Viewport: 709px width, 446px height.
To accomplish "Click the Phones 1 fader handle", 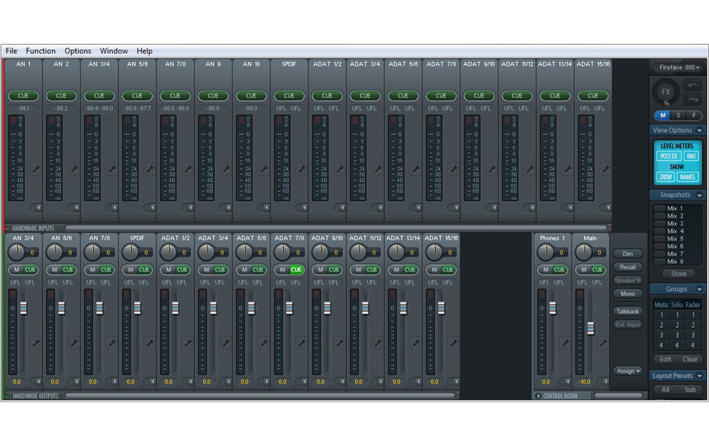I will coord(552,308).
